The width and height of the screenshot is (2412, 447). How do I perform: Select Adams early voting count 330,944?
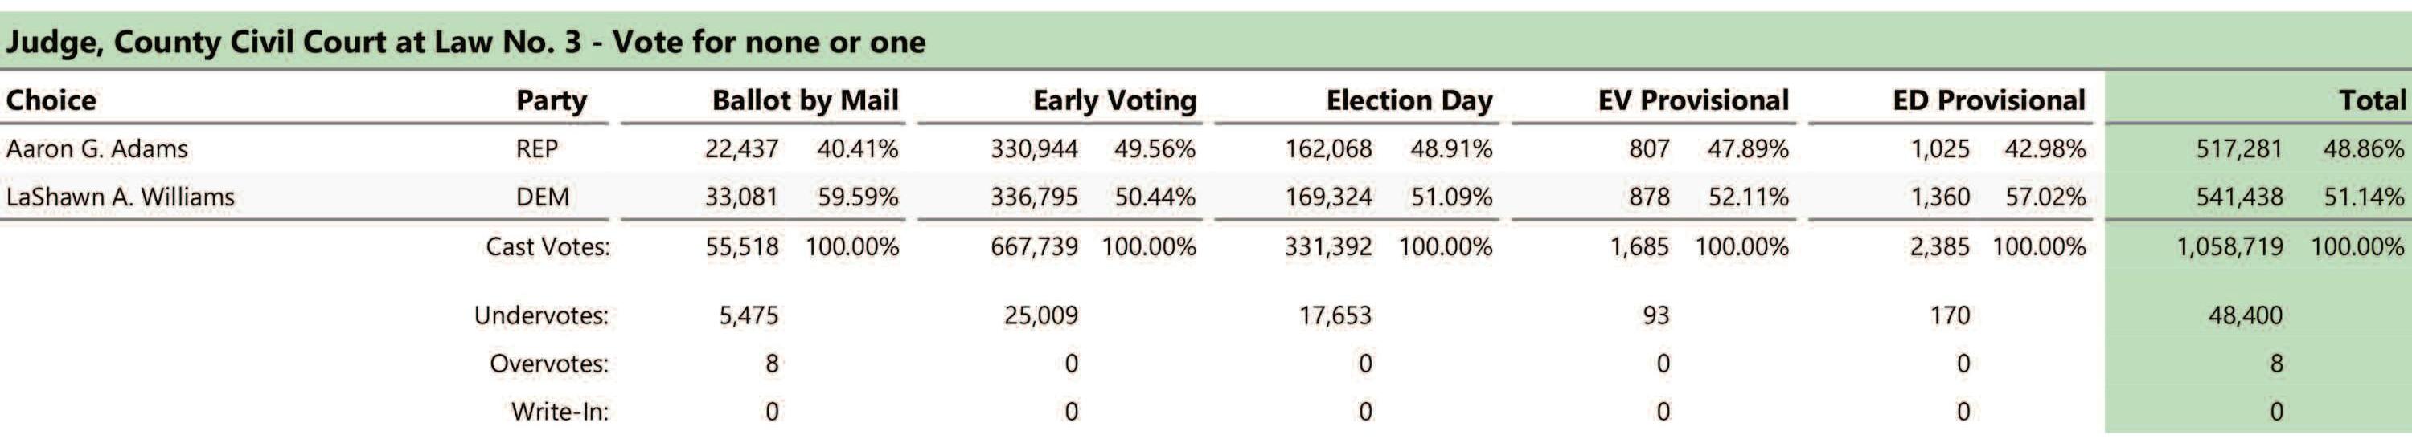coord(1035,148)
